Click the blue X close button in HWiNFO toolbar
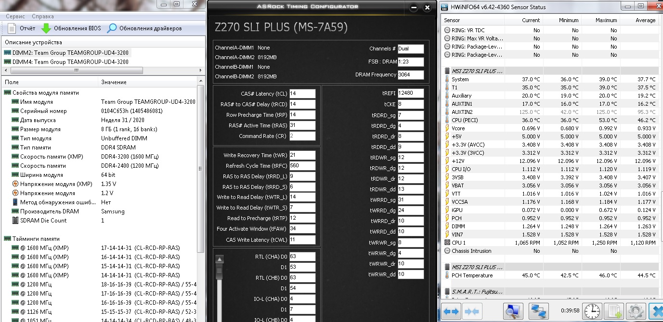Image resolution: width=663 pixels, height=322 pixels. (x=656, y=311)
